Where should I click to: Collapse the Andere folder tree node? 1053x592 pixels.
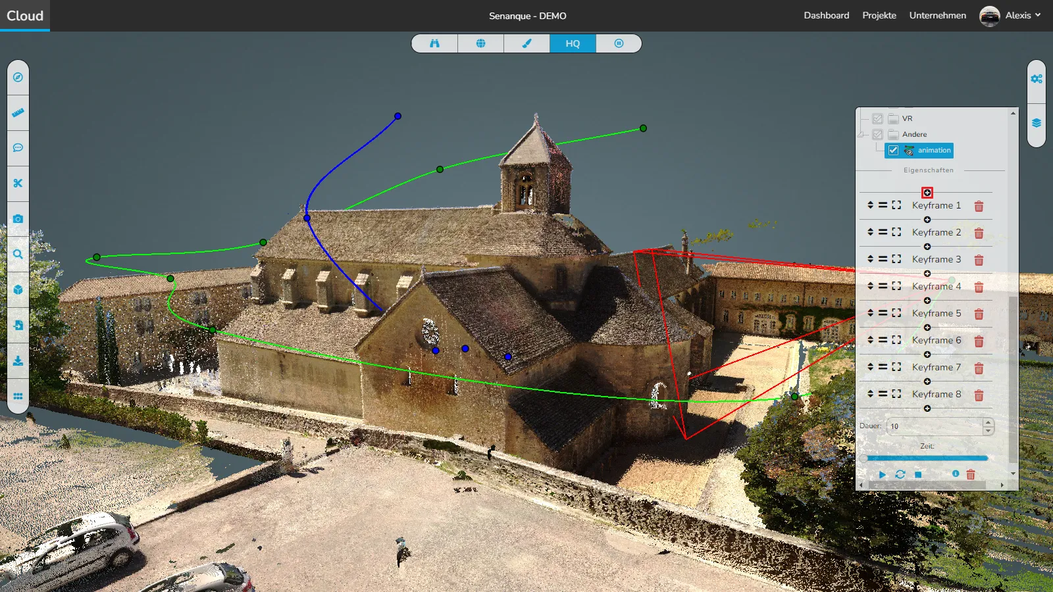861,134
